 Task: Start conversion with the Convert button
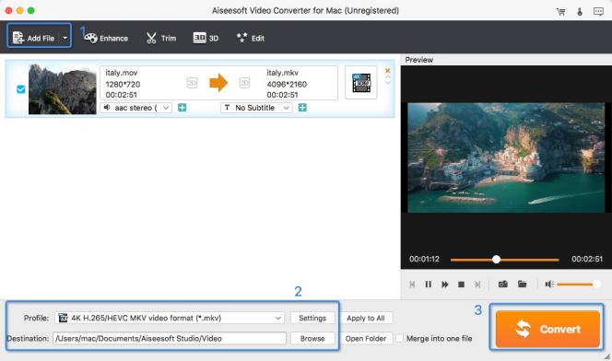point(547,329)
